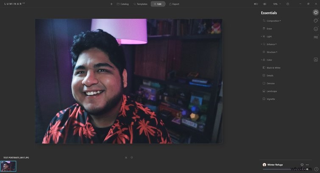Maximize or restore the Luminar window
The width and height of the screenshot is (320, 173).
point(308,4)
